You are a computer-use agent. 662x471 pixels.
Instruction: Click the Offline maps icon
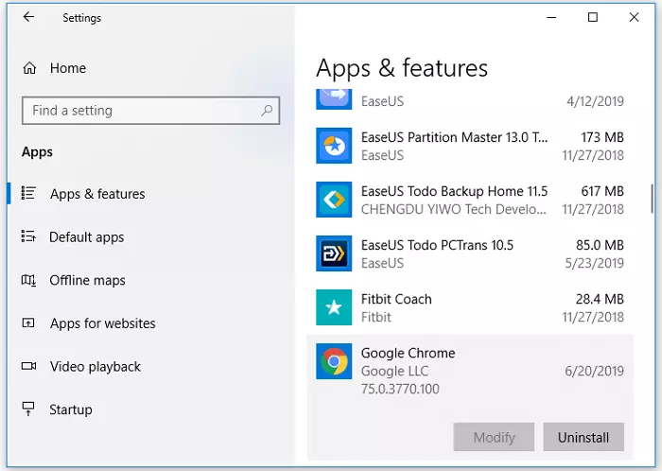pos(28,280)
